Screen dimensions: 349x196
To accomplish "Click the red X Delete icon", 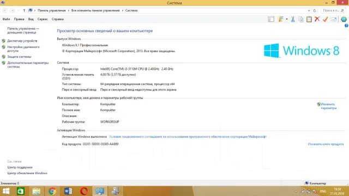I will click(x=317, y=20).
